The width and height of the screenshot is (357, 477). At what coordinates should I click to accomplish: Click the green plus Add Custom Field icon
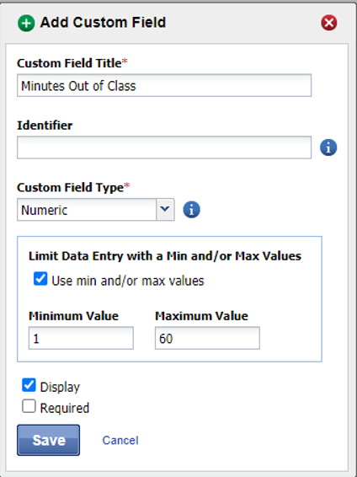[26, 23]
